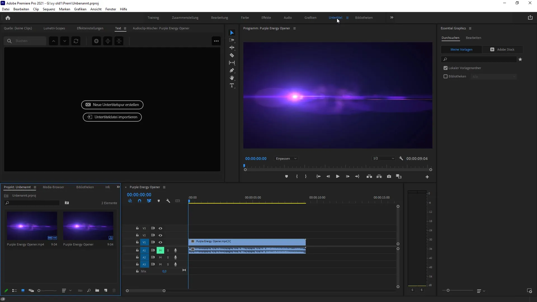Click the quick export share icon

coord(530,18)
